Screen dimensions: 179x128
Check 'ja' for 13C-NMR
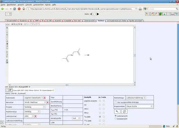100,121
